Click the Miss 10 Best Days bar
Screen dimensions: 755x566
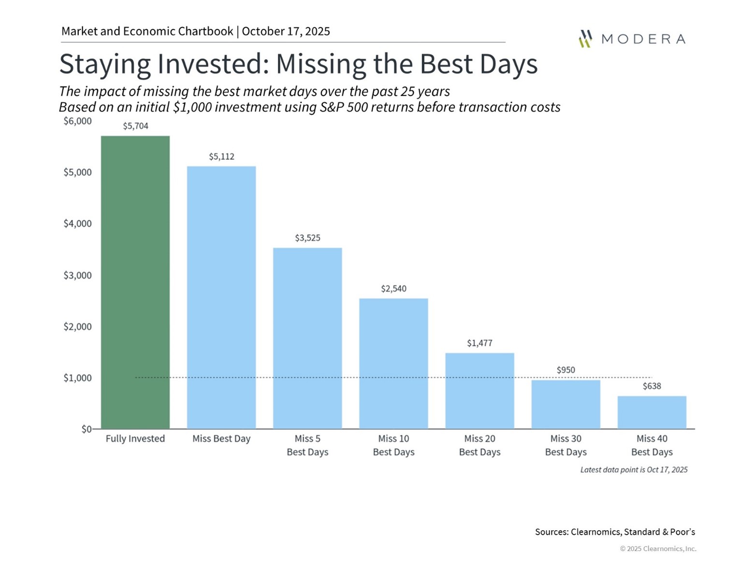point(393,363)
